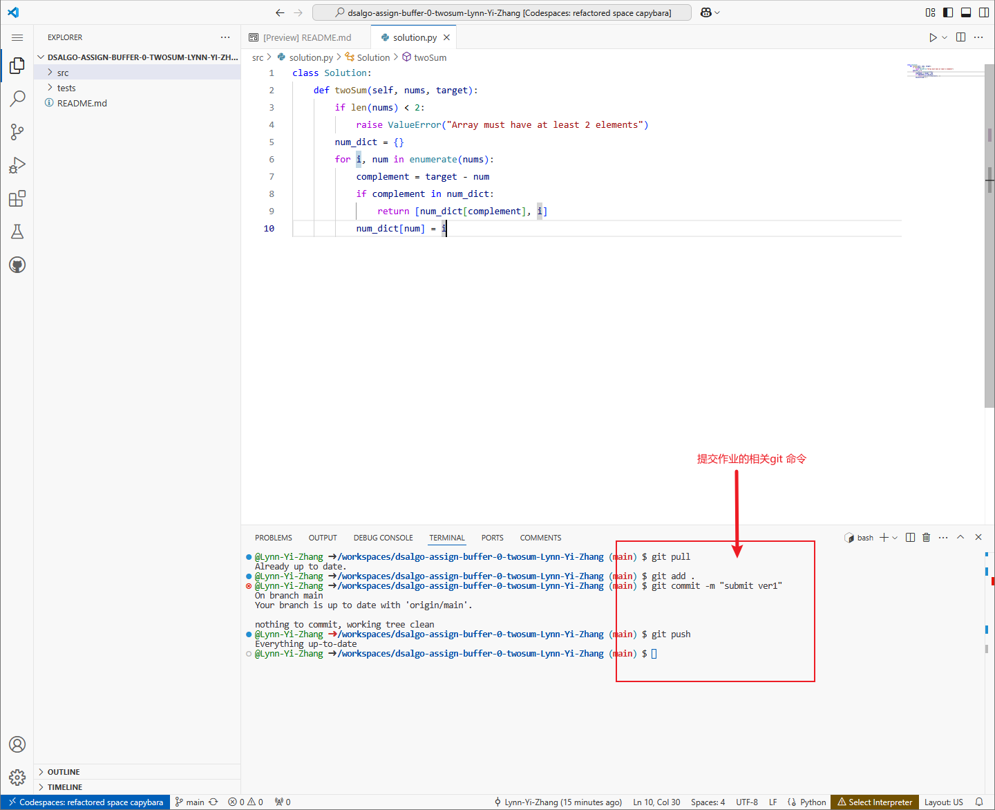Viewport: 995px width, 810px height.
Task: Open Run and Debug view
Action: [x=17, y=165]
